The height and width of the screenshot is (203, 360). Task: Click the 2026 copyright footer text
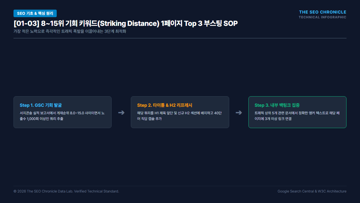[66, 191]
